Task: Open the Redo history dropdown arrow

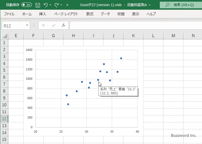Action: pyautogui.click(x=61, y=5)
